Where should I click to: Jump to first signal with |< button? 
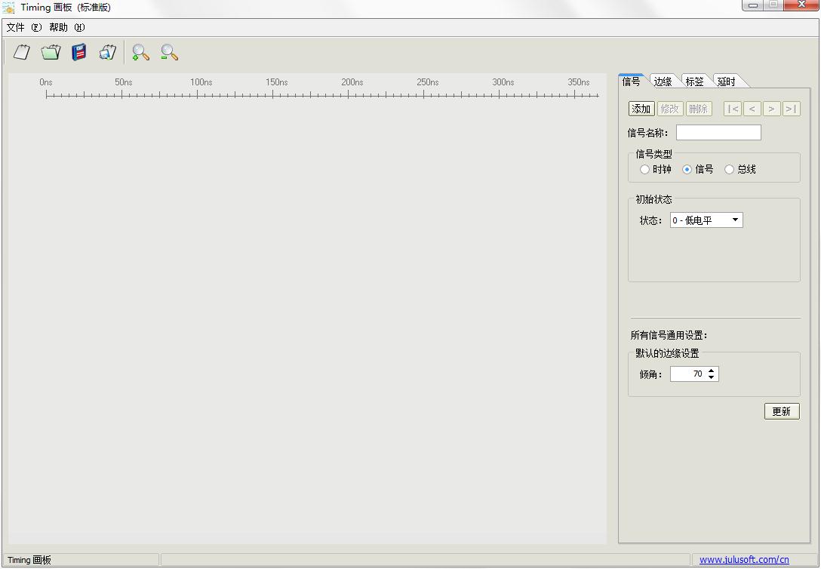733,109
